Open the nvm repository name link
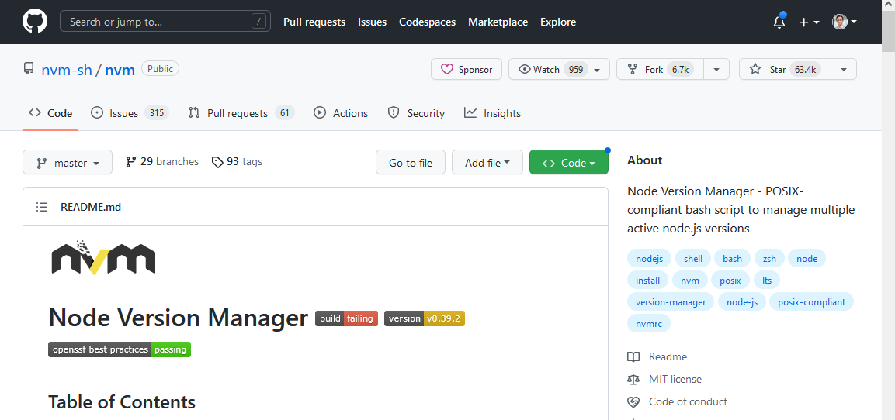The image size is (895, 420). pyautogui.click(x=120, y=70)
